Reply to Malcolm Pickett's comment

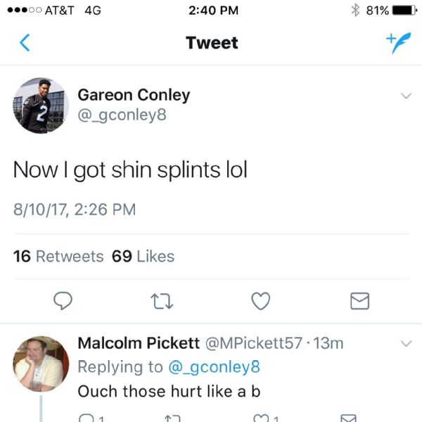pos(86,418)
